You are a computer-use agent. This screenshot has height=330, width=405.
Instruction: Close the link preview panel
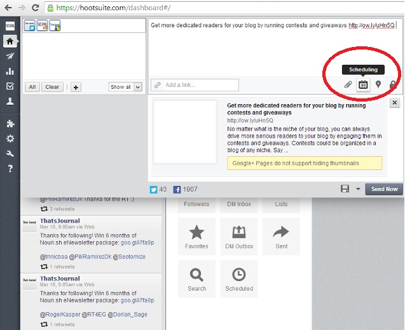point(394,103)
